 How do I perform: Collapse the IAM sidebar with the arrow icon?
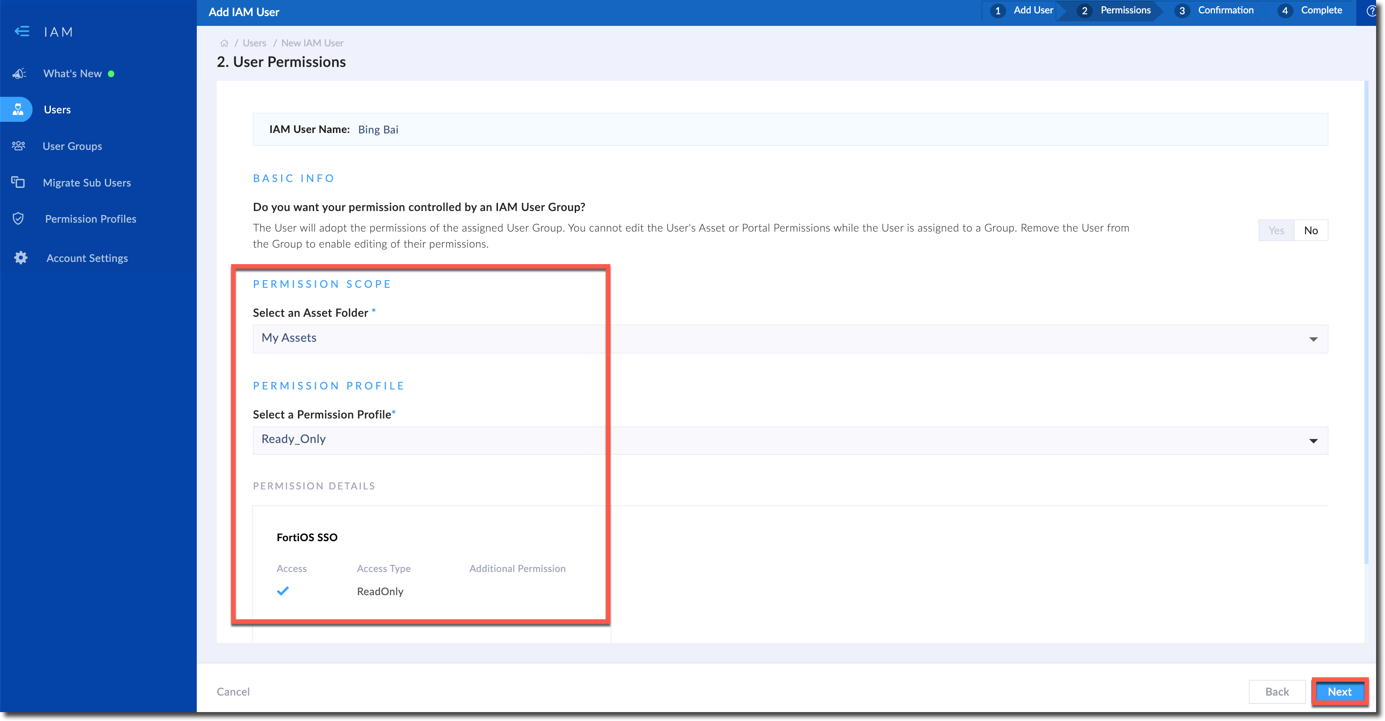pos(21,31)
